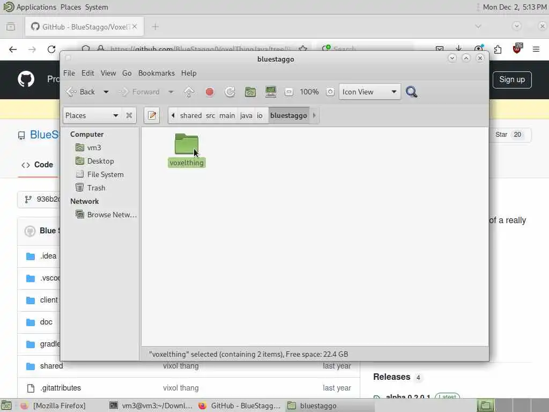Jump to 'shared' in the path bar
Screen dimensions: 549x412
point(191,115)
